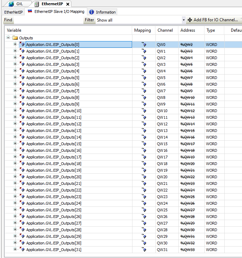The image size is (242, 258).
Task: Expand the EIP_Outputs[0] node
Action: (x=15, y=44)
